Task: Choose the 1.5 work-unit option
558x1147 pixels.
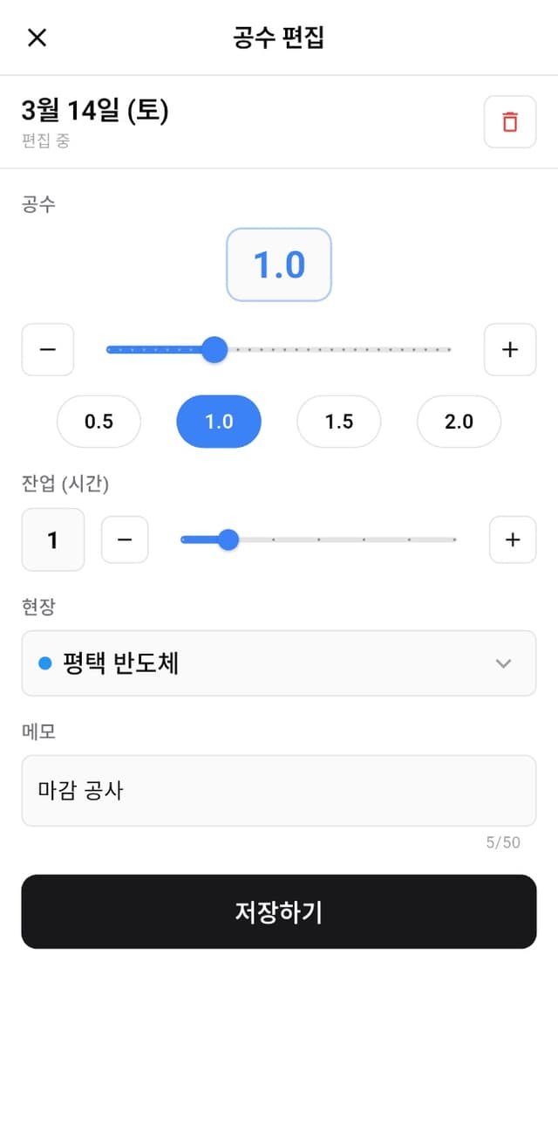Action: click(338, 422)
